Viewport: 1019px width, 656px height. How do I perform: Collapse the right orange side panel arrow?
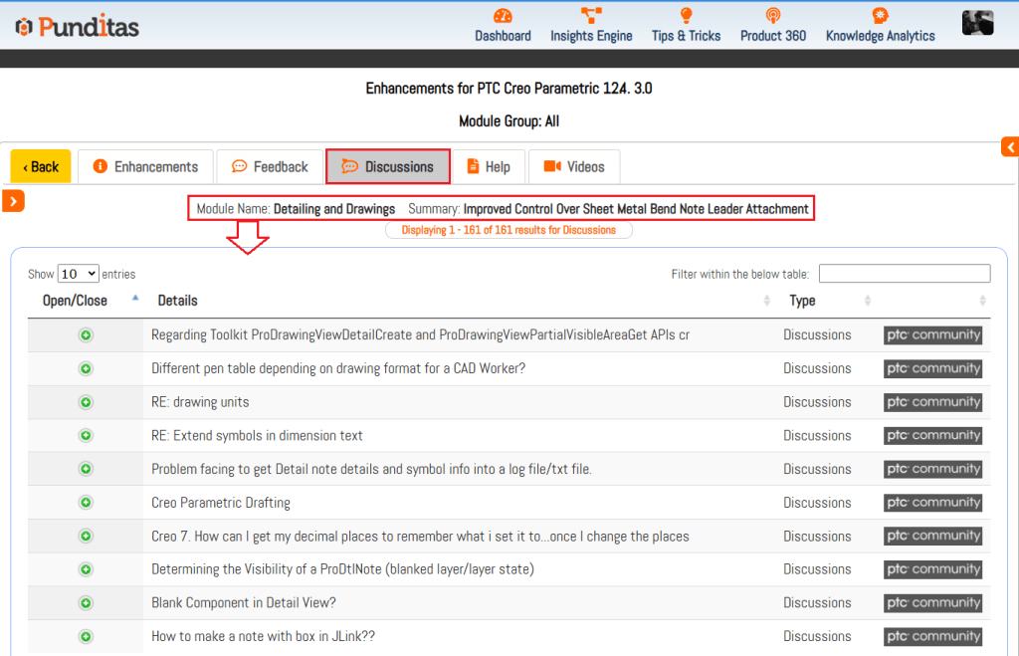click(x=1010, y=147)
